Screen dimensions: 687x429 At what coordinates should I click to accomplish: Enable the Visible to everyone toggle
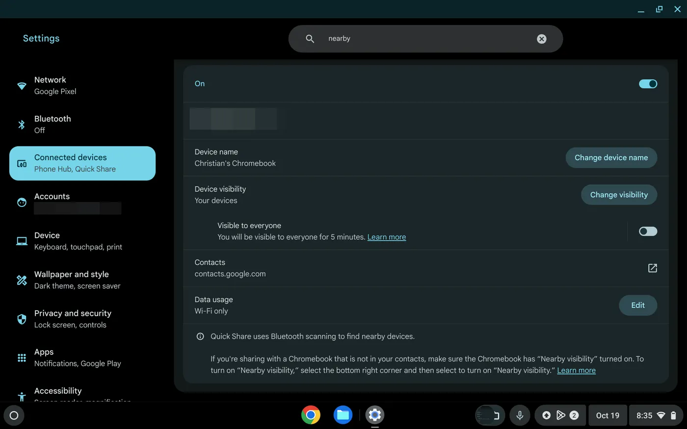[648, 231]
